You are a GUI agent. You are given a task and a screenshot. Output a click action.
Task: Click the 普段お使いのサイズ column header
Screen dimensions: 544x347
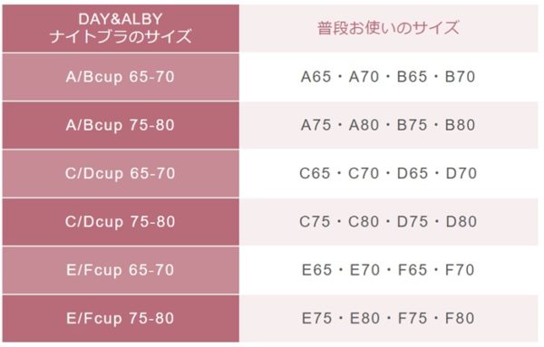(389, 28)
